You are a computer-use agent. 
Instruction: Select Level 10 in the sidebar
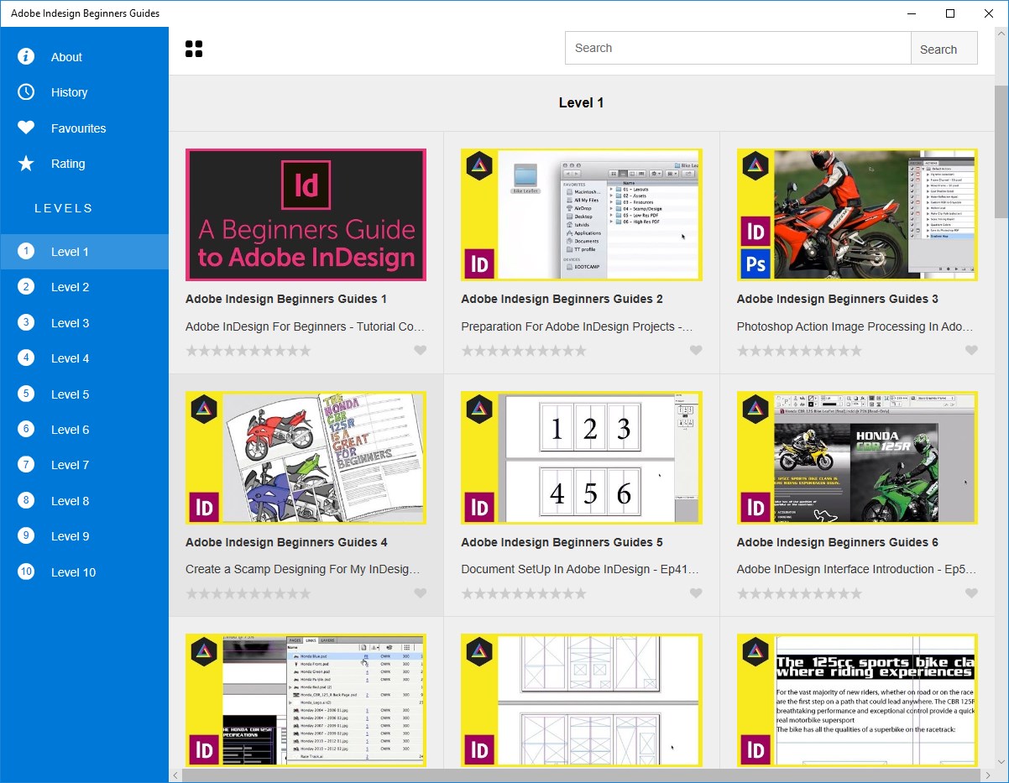tap(84, 572)
